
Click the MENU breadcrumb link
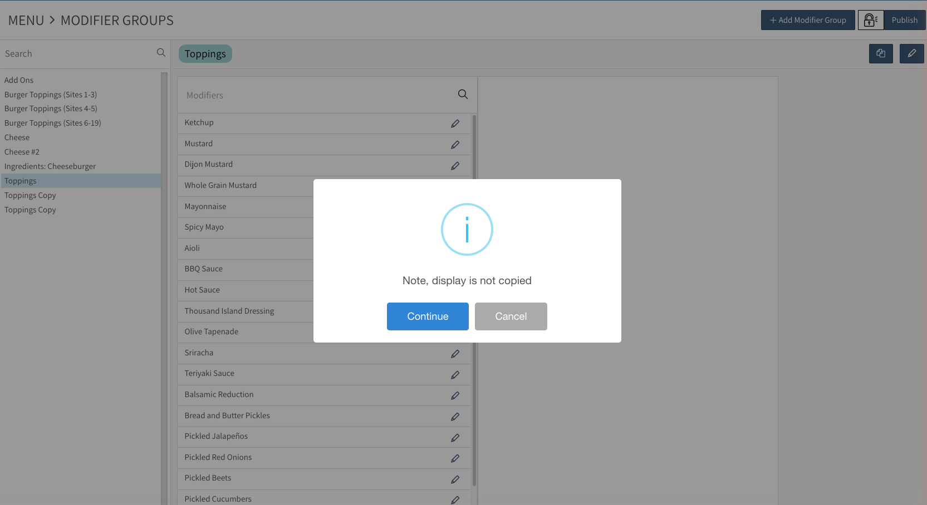[x=26, y=21]
